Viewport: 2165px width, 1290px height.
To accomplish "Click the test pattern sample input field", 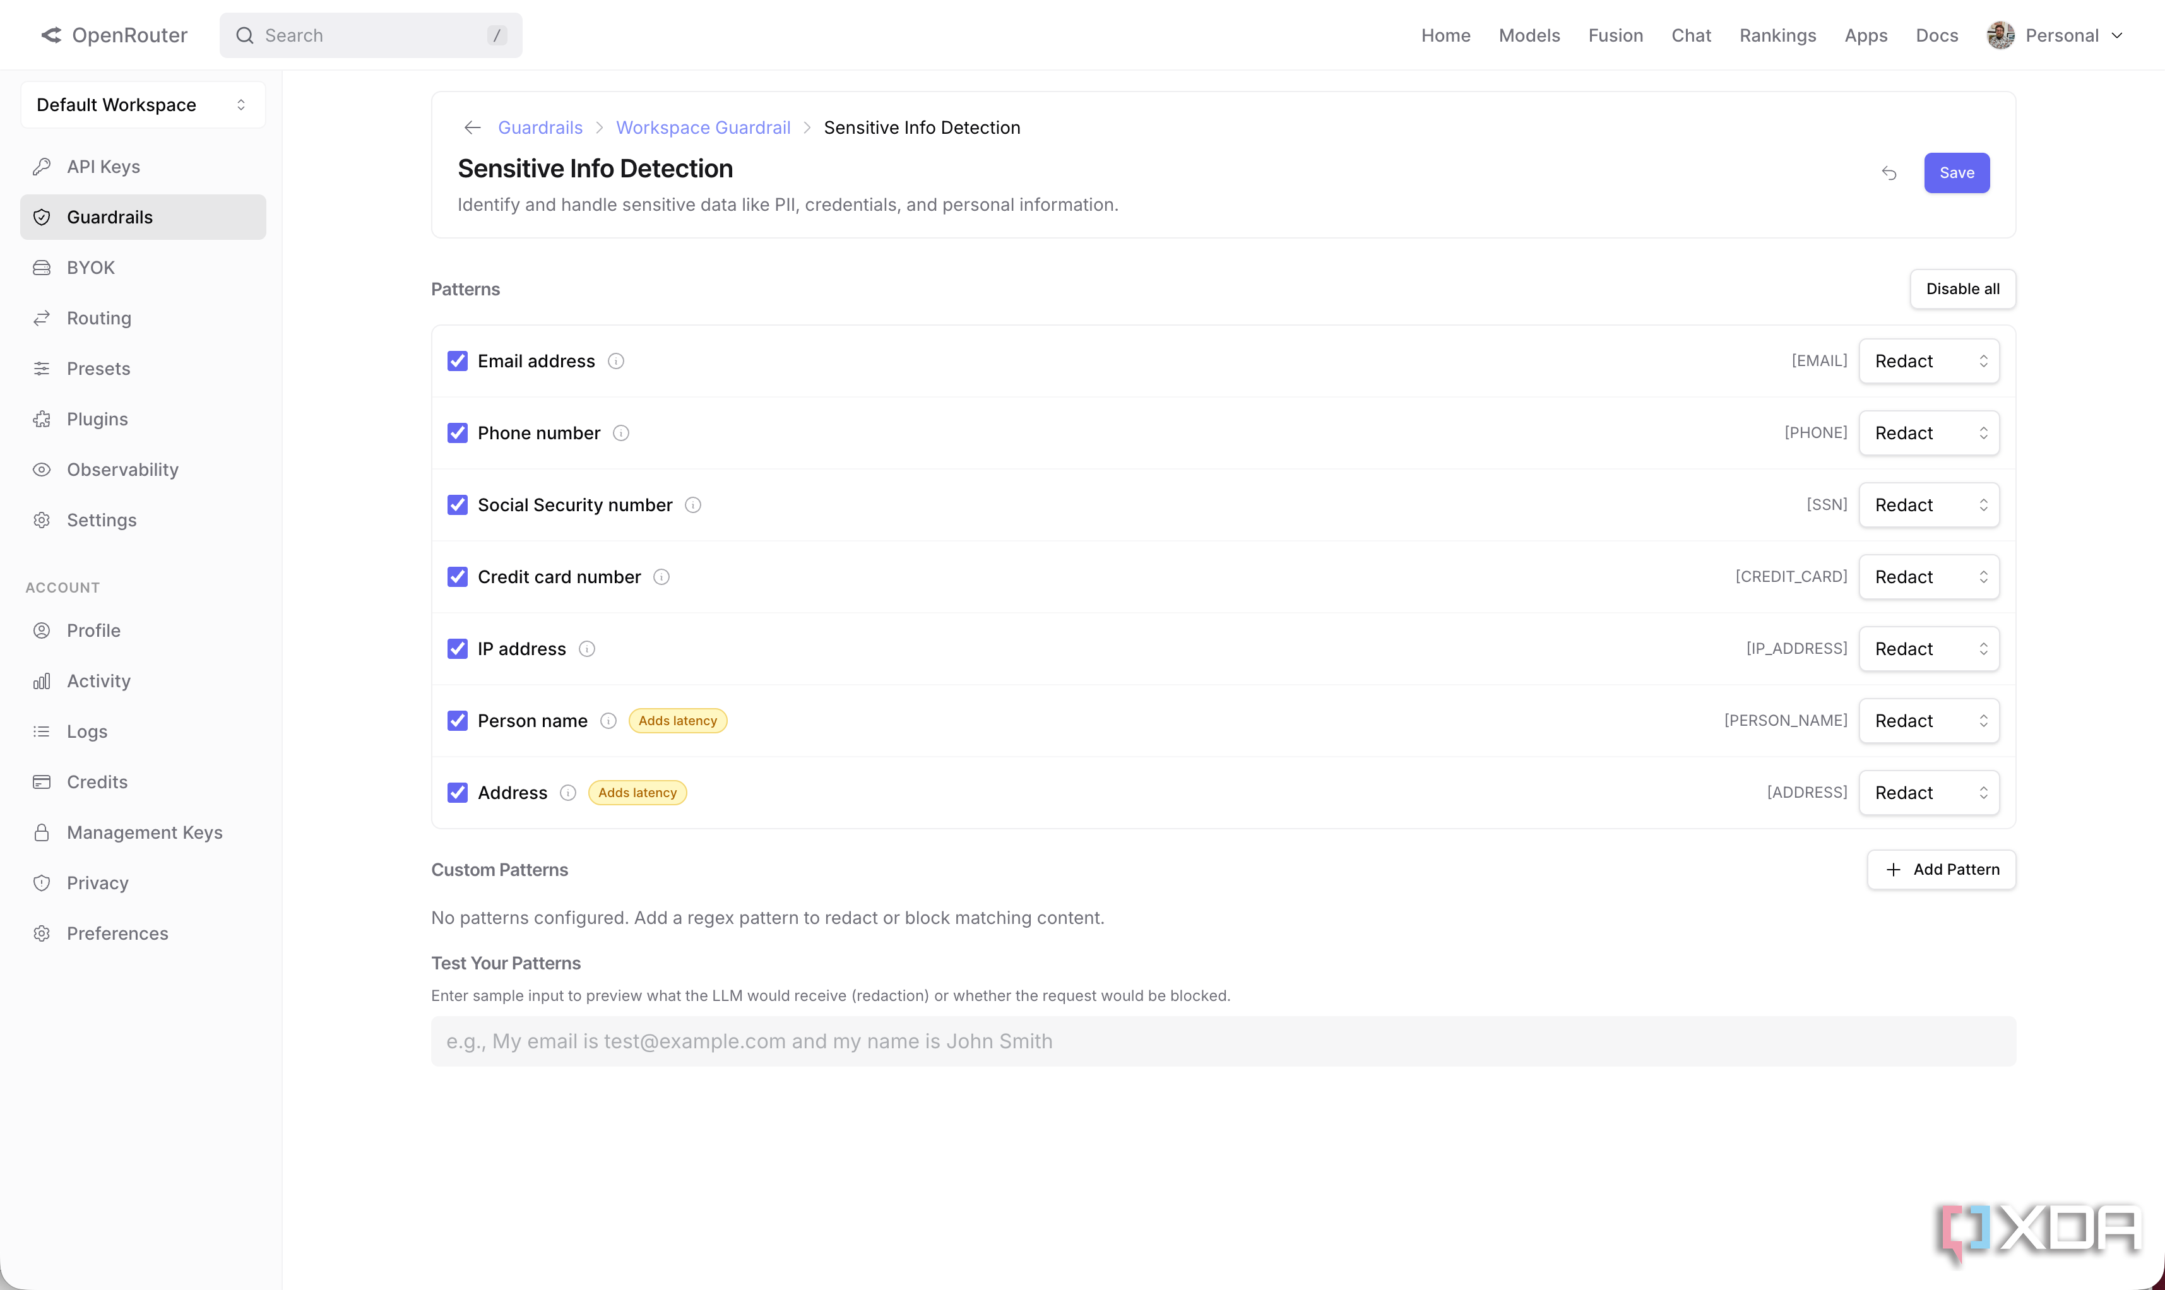I will pos(1223,1041).
